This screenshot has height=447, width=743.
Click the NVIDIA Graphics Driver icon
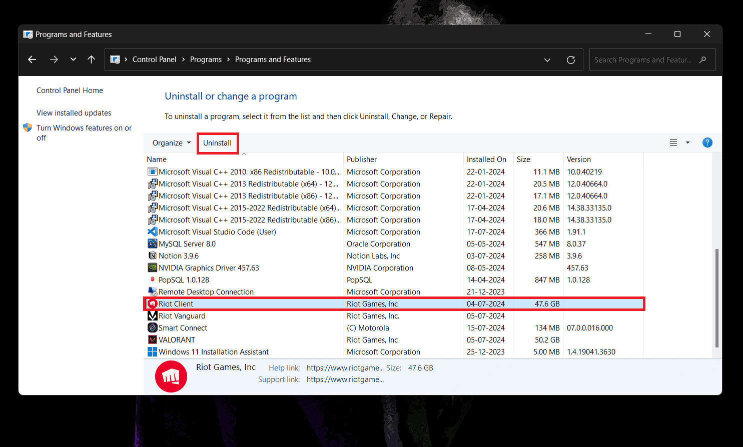click(153, 268)
